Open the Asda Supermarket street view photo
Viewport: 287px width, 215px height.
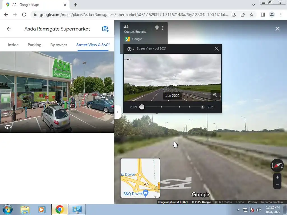click(x=57, y=92)
